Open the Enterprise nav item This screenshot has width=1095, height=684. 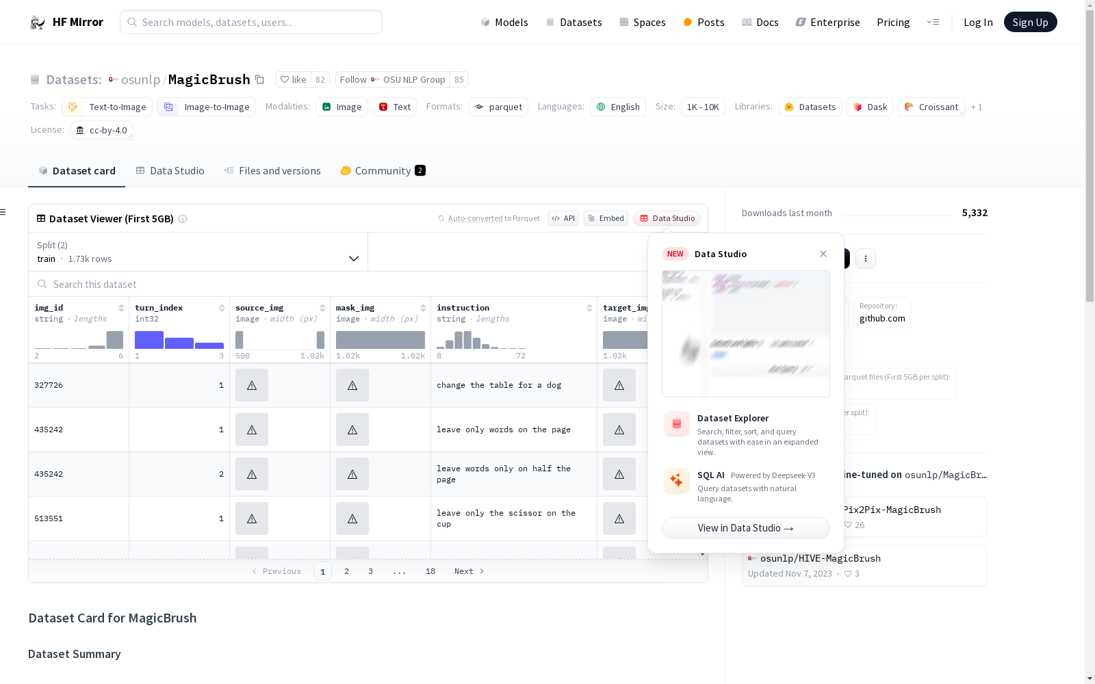[x=827, y=22]
